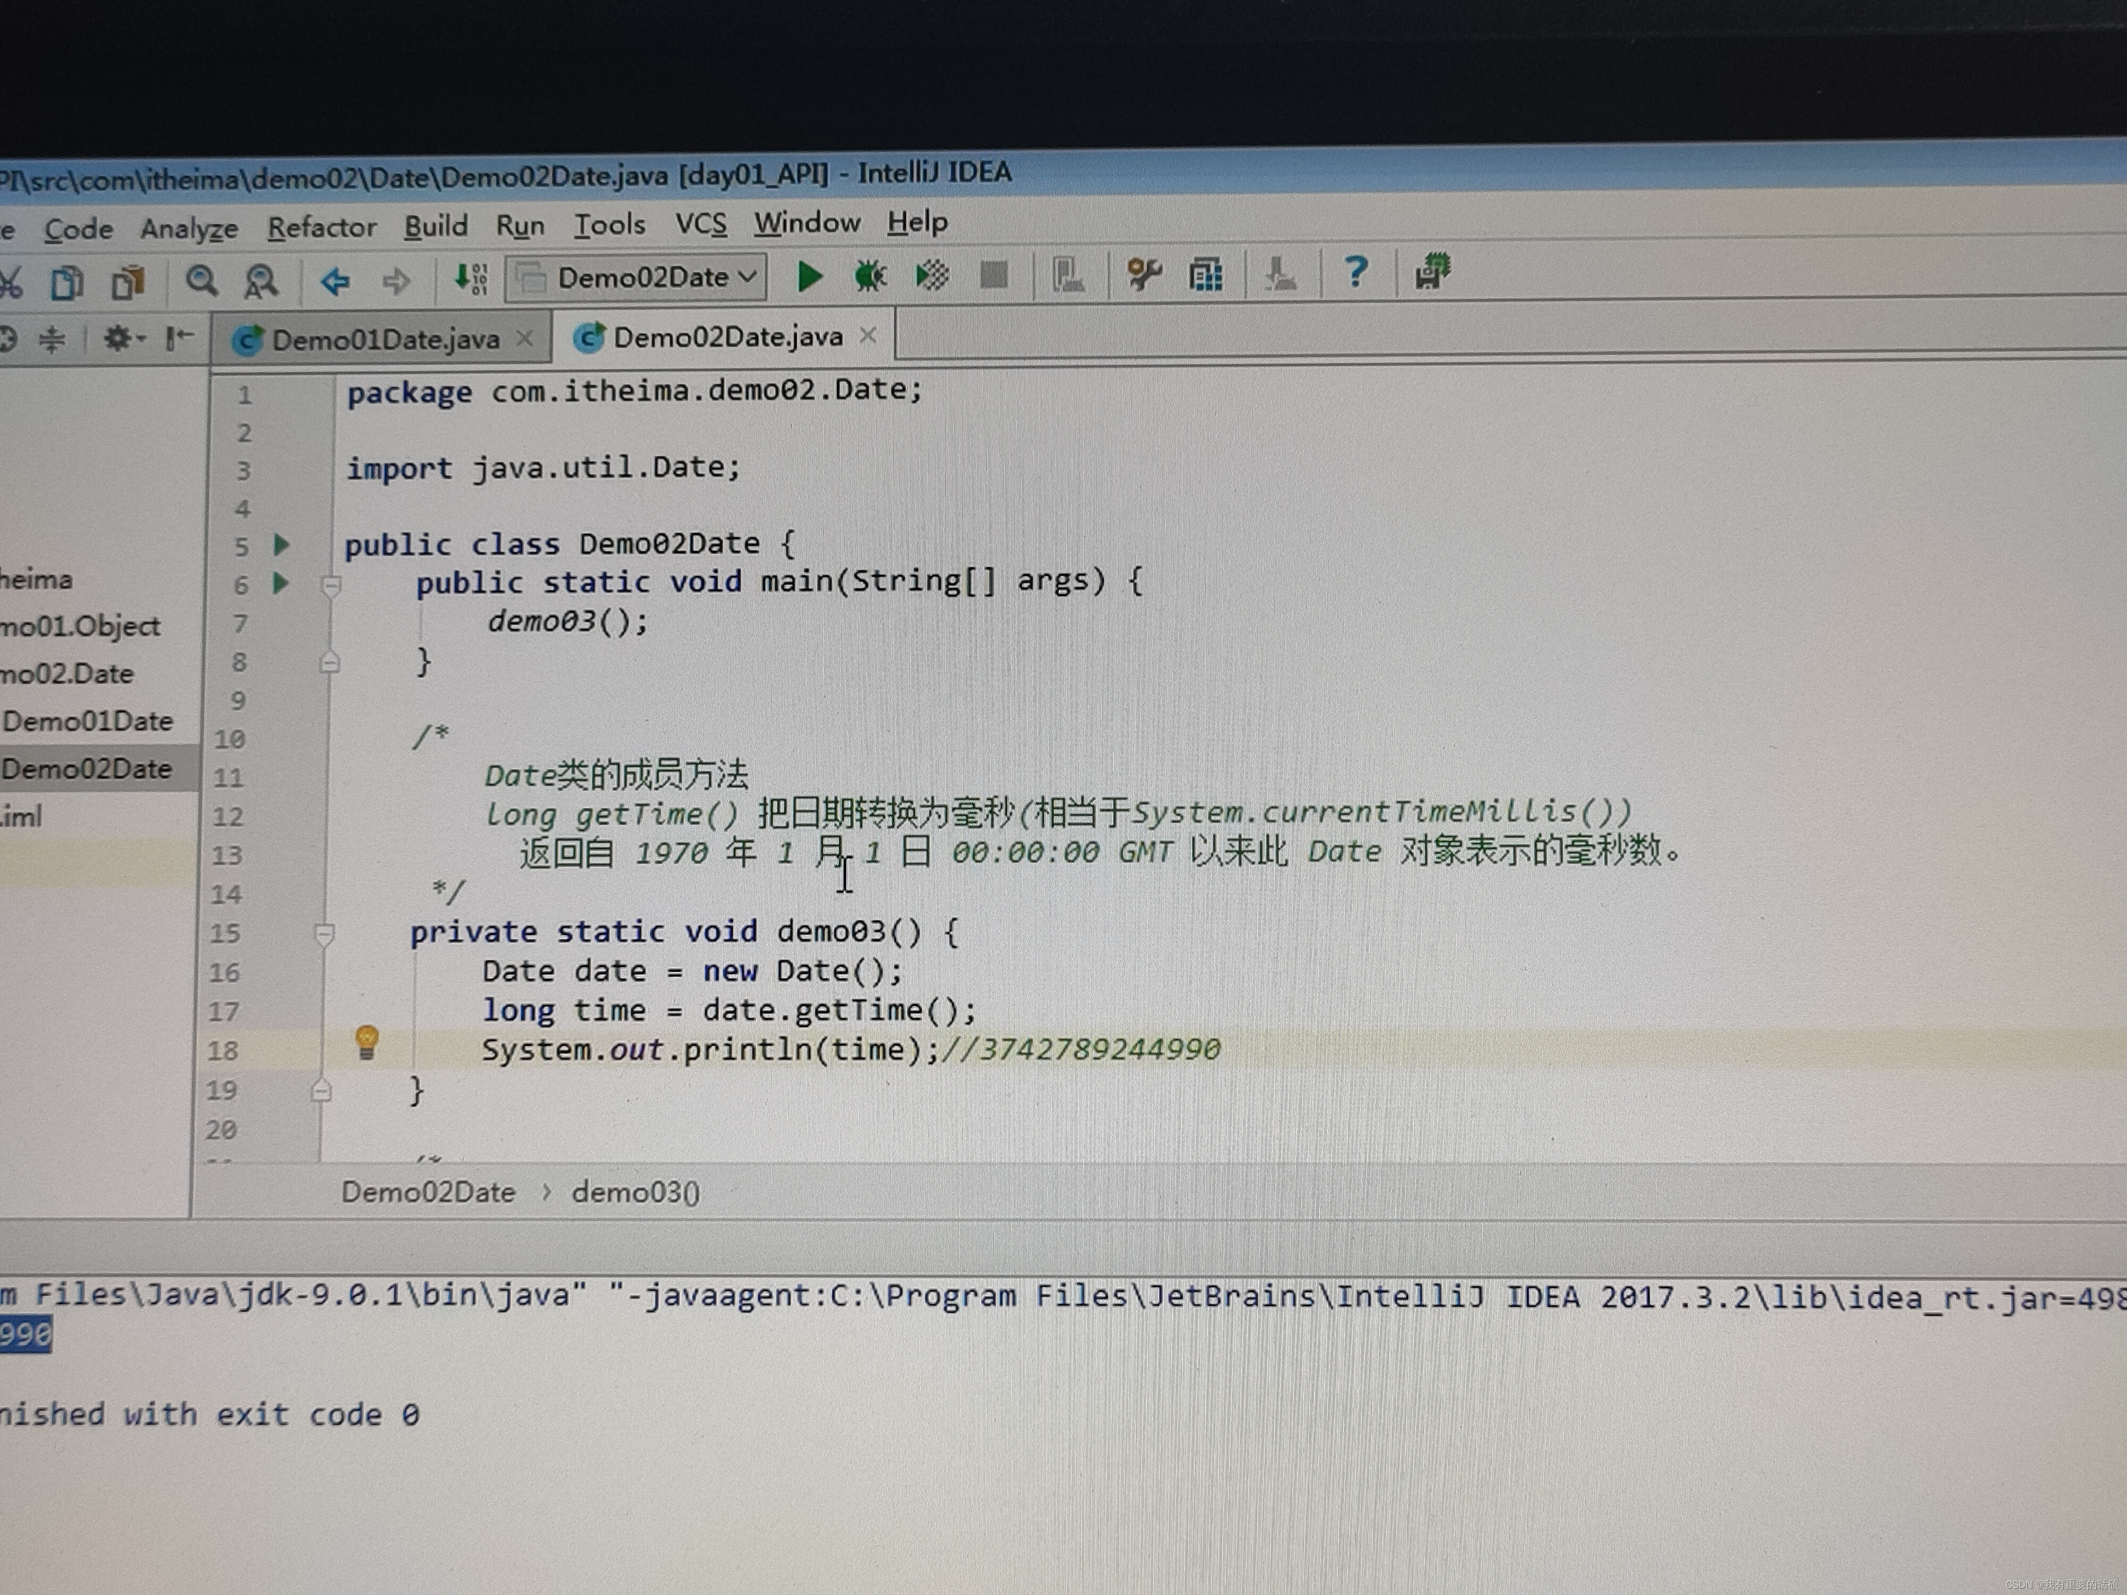The width and height of the screenshot is (2127, 1595).
Task: Open Replace with the magnifier-A icon
Action: coord(259,282)
